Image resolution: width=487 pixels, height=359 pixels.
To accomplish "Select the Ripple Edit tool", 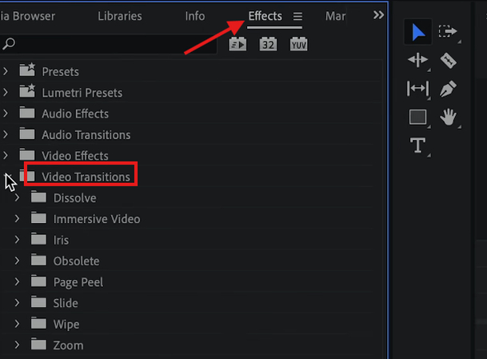I will coord(417,60).
